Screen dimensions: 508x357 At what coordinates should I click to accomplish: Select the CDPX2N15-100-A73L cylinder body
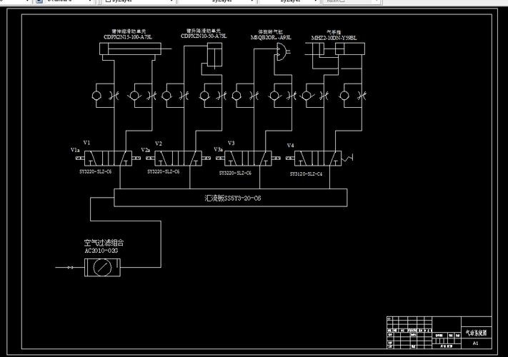pos(130,49)
